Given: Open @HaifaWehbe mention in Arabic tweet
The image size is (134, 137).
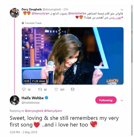Looking at the screenshot, I should pyautogui.click(x=77, y=13).
